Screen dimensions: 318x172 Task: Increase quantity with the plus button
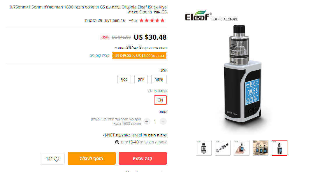[x=147, y=121]
